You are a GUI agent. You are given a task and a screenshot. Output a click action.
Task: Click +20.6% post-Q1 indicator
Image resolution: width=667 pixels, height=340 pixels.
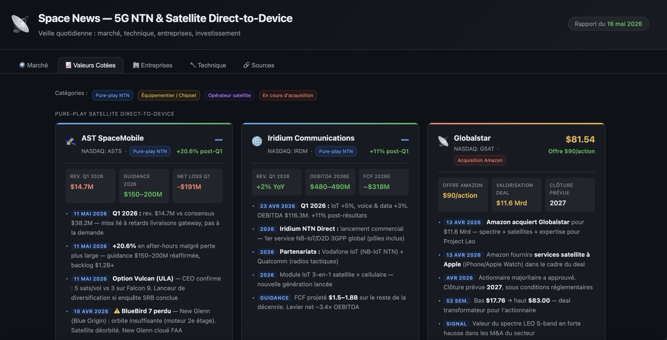coord(200,151)
